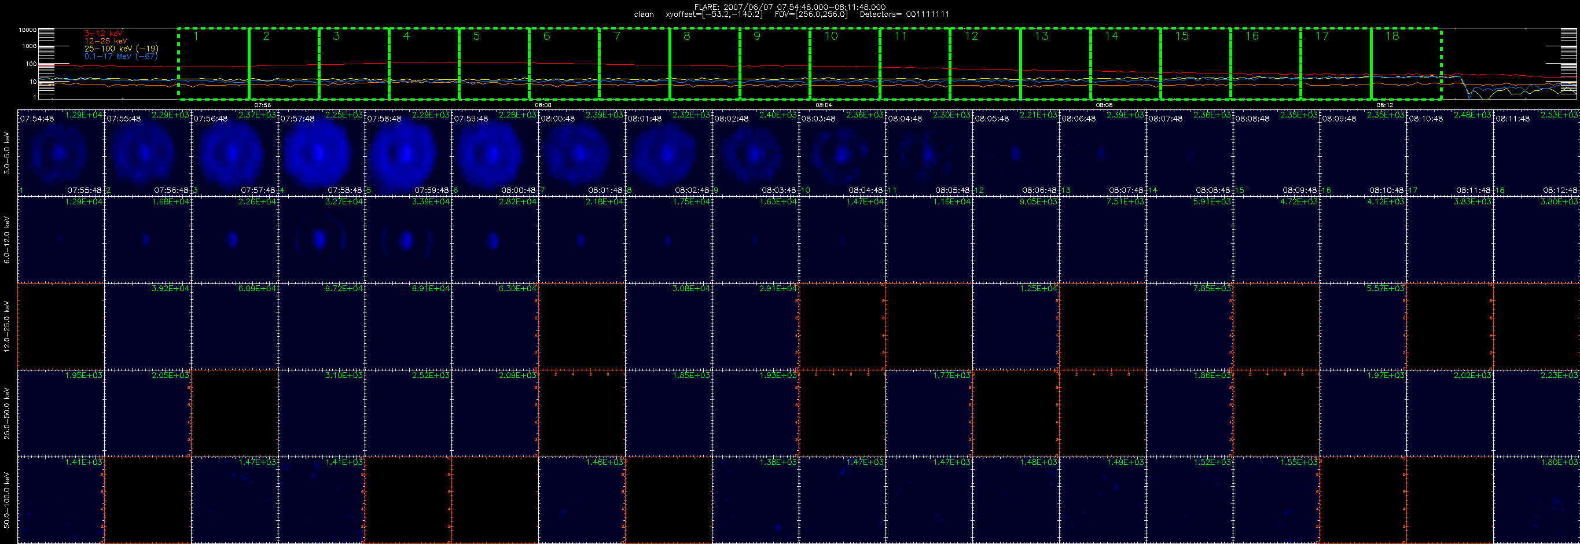Screen dimensions: 1580x544
Task: Select time interval 1 in the light curve
Action: [214, 63]
